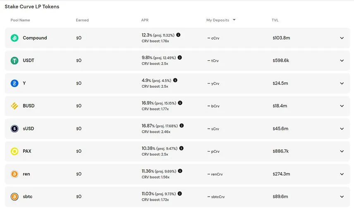This screenshot has height=209, width=354.
Task: Show APR info for sbtc pool
Action: [180, 194]
